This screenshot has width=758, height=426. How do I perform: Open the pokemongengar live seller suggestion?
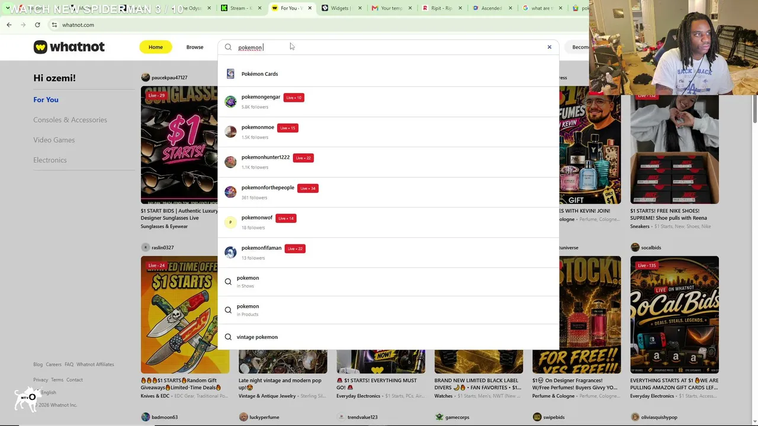[x=388, y=102]
